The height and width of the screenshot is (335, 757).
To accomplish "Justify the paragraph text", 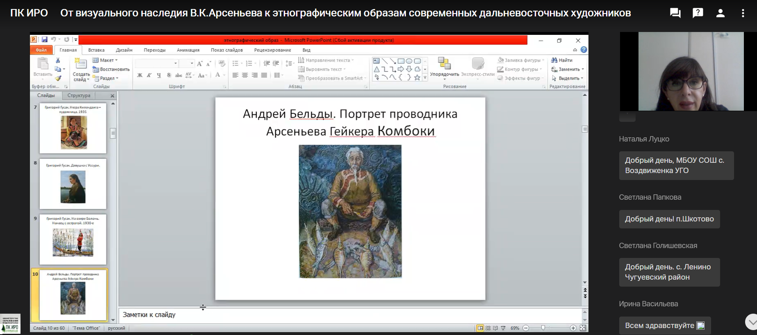I will point(264,75).
